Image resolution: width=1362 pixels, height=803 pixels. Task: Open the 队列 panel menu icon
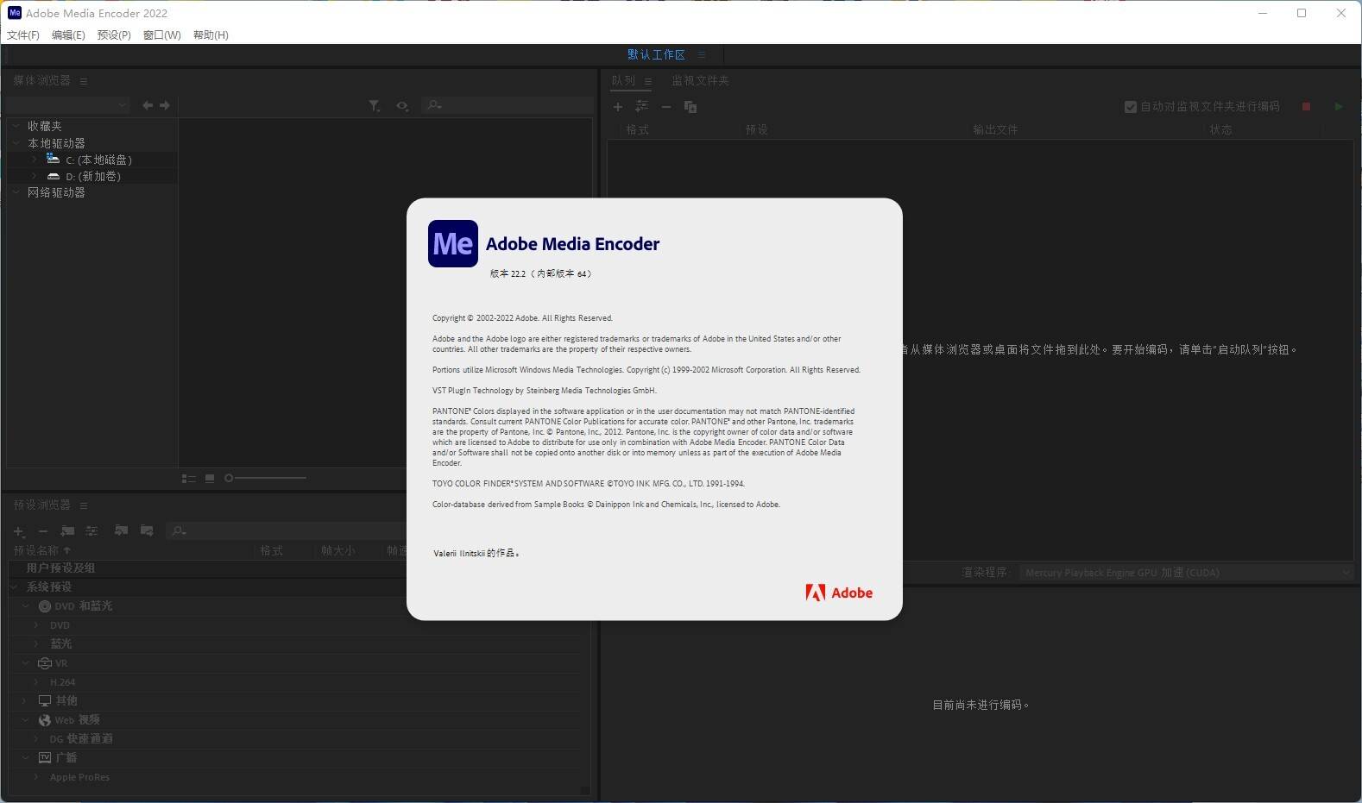(648, 81)
